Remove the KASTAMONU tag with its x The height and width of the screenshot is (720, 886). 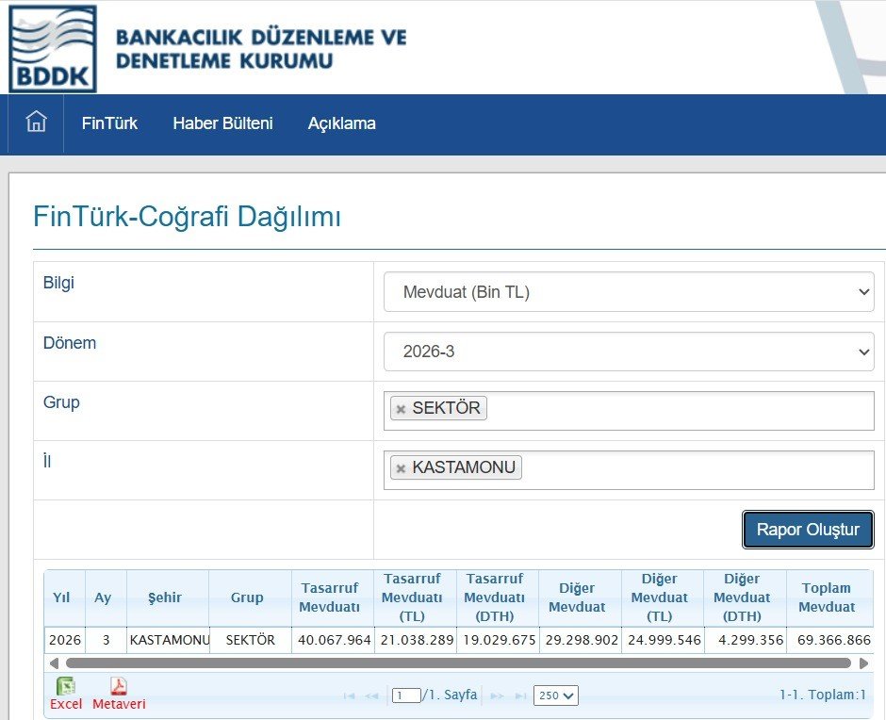pyautogui.click(x=401, y=468)
